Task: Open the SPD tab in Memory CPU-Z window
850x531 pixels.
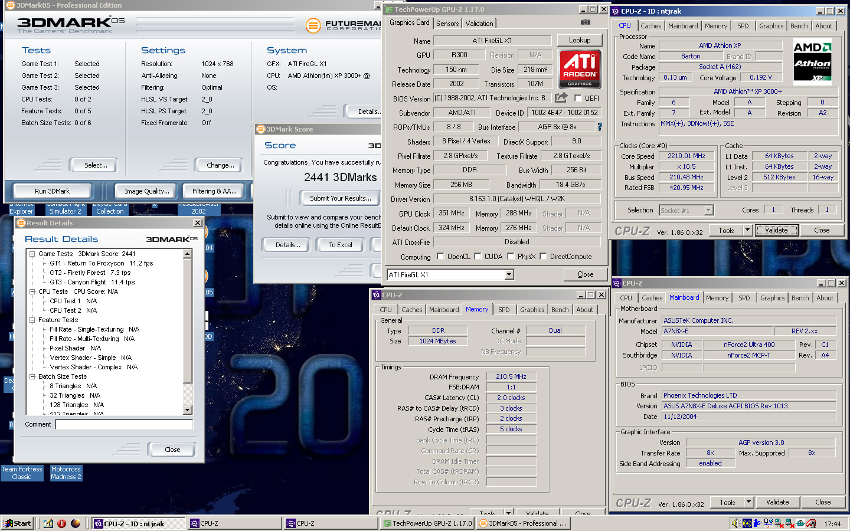Action: pyautogui.click(x=504, y=310)
